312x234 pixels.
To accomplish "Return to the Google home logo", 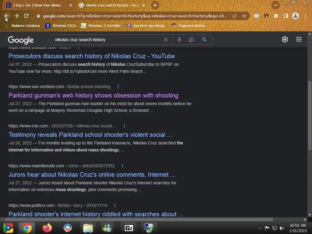I will pyautogui.click(x=21, y=40).
